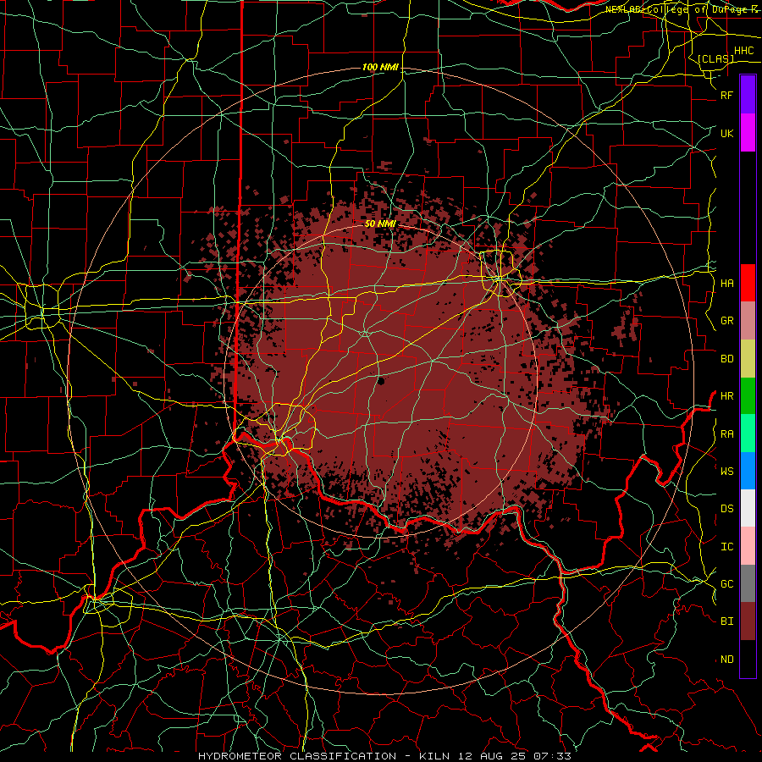Pick the dark green HR legend swatch
Screen dimensions: 762x762
(748, 396)
